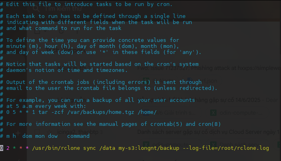Focus the Tìm kiếm thư search field

point(63,8)
